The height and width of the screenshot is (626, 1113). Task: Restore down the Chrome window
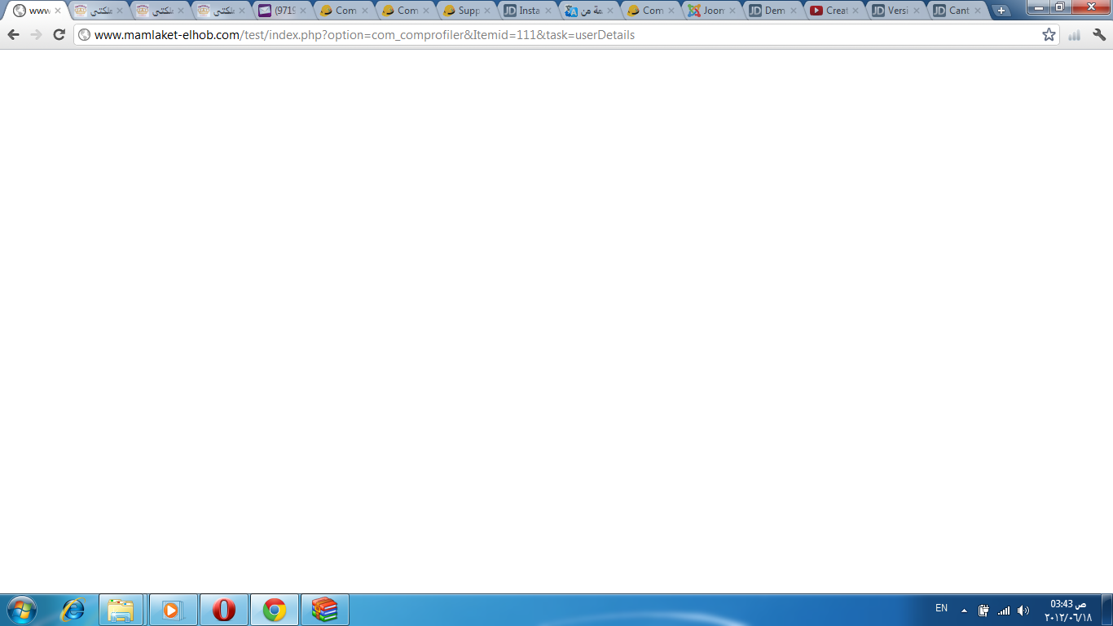coord(1060,7)
